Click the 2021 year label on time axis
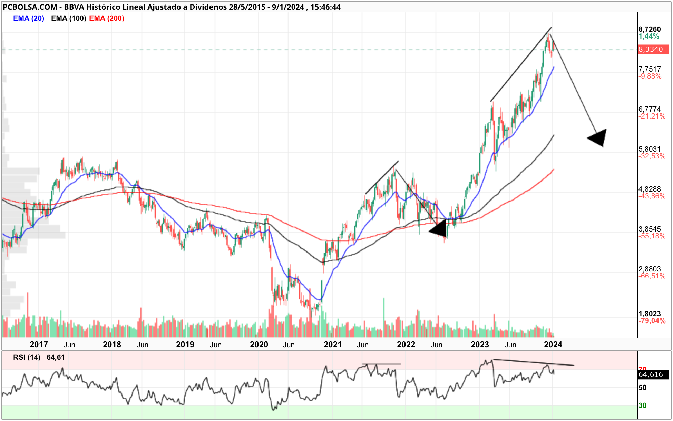The image size is (673, 421). click(333, 345)
